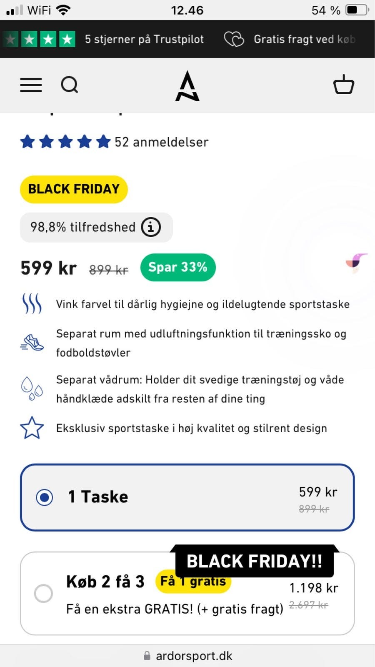Select the 1 Taske radio option
The image size is (375, 667).
point(45,497)
